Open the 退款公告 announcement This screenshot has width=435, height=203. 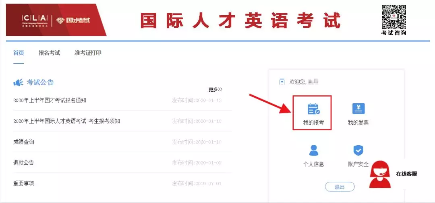24,163
